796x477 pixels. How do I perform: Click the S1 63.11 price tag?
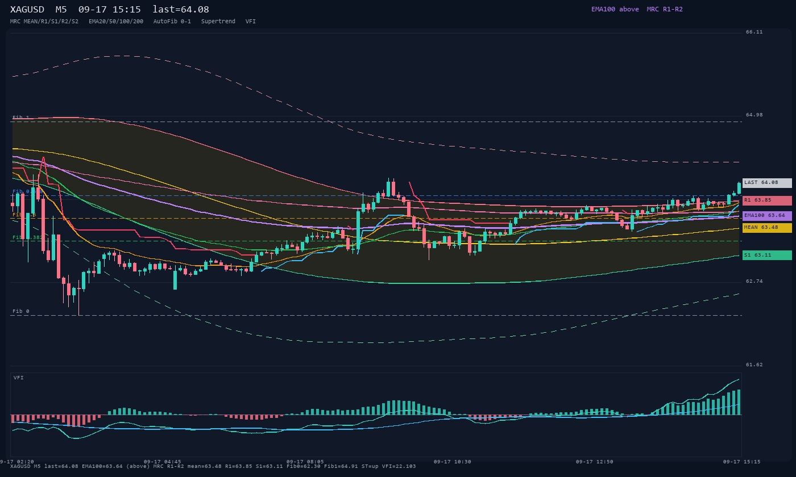tap(767, 256)
